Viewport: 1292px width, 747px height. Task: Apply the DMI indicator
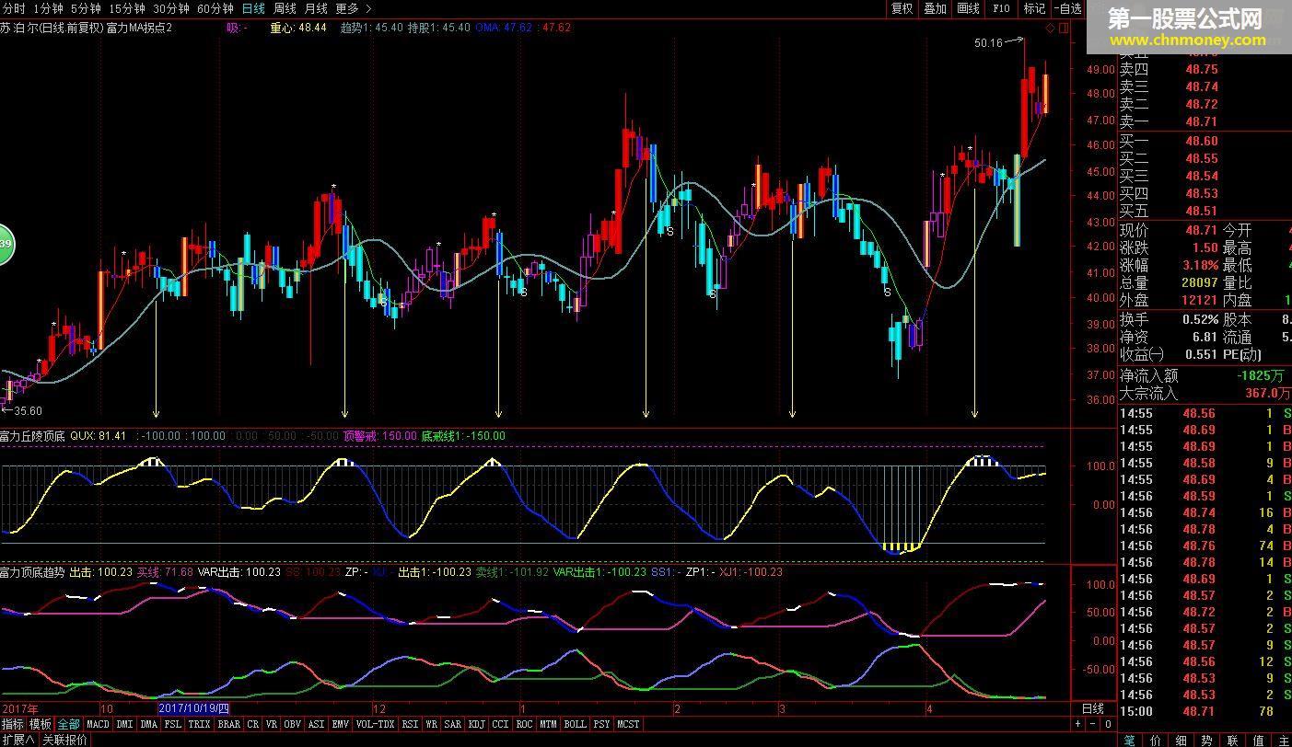click(x=125, y=724)
